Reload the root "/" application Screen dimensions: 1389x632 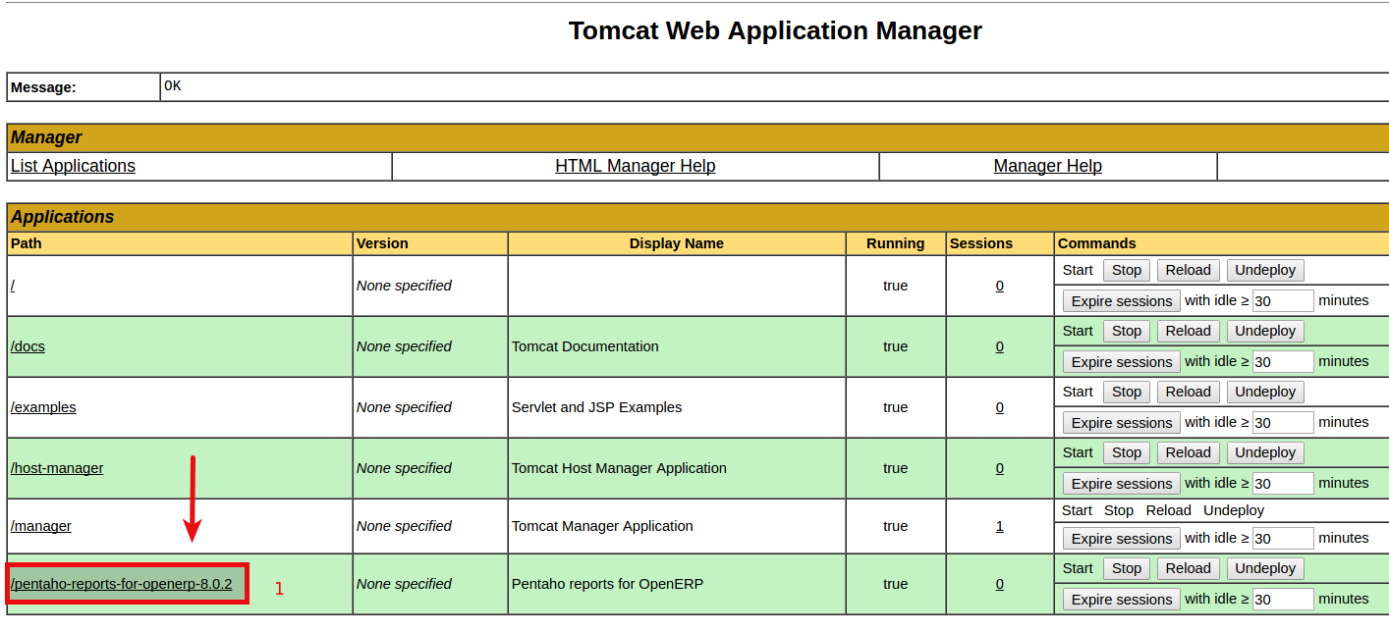click(x=1189, y=270)
